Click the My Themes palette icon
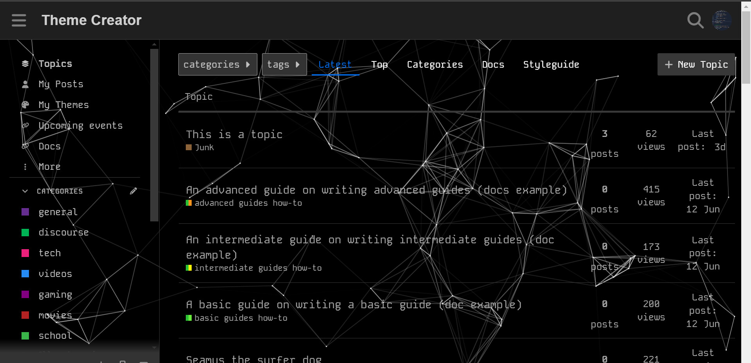 (x=25, y=105)
